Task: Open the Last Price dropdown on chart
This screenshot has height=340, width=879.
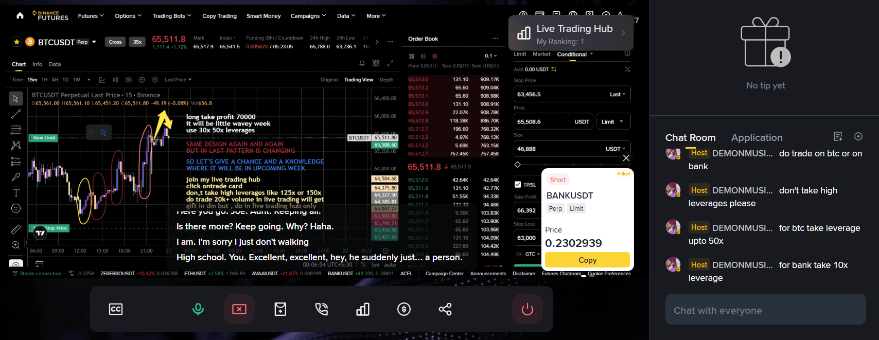Action: 178,80
